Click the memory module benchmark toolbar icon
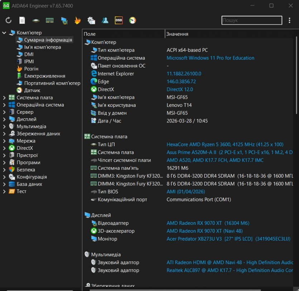 coord(50,20)
